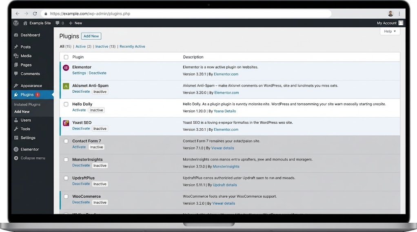Click the Collapse menu label

pyautogui.click(x=33, y=158)
